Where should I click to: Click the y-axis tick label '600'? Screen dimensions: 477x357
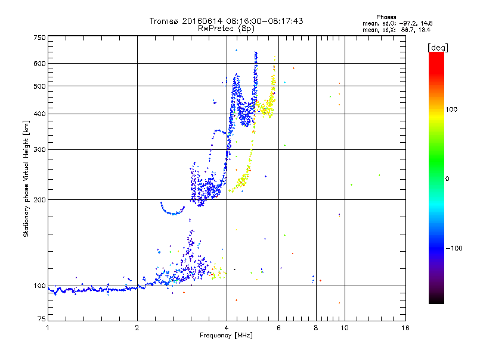coord(39,64)
